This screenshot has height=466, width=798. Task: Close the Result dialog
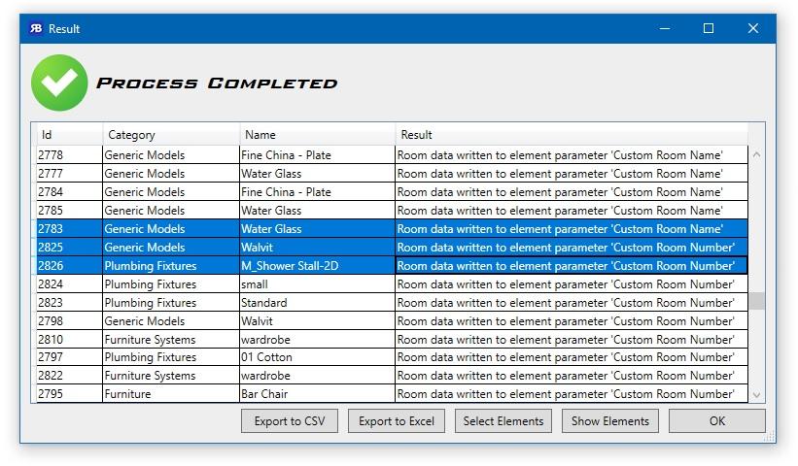(x=753, y=28)
